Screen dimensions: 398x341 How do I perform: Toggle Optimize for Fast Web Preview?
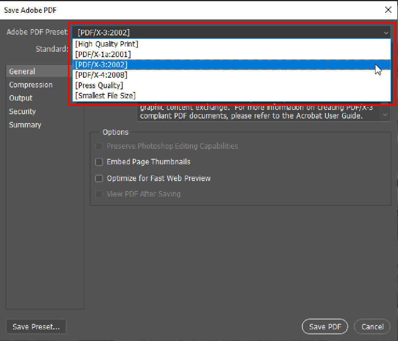pos(99,179)
